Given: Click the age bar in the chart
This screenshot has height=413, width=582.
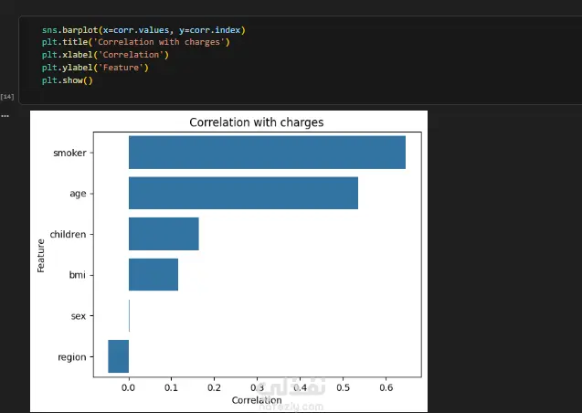Looking at the screenshot, I should pyautogui.click(x=243, y=193).
